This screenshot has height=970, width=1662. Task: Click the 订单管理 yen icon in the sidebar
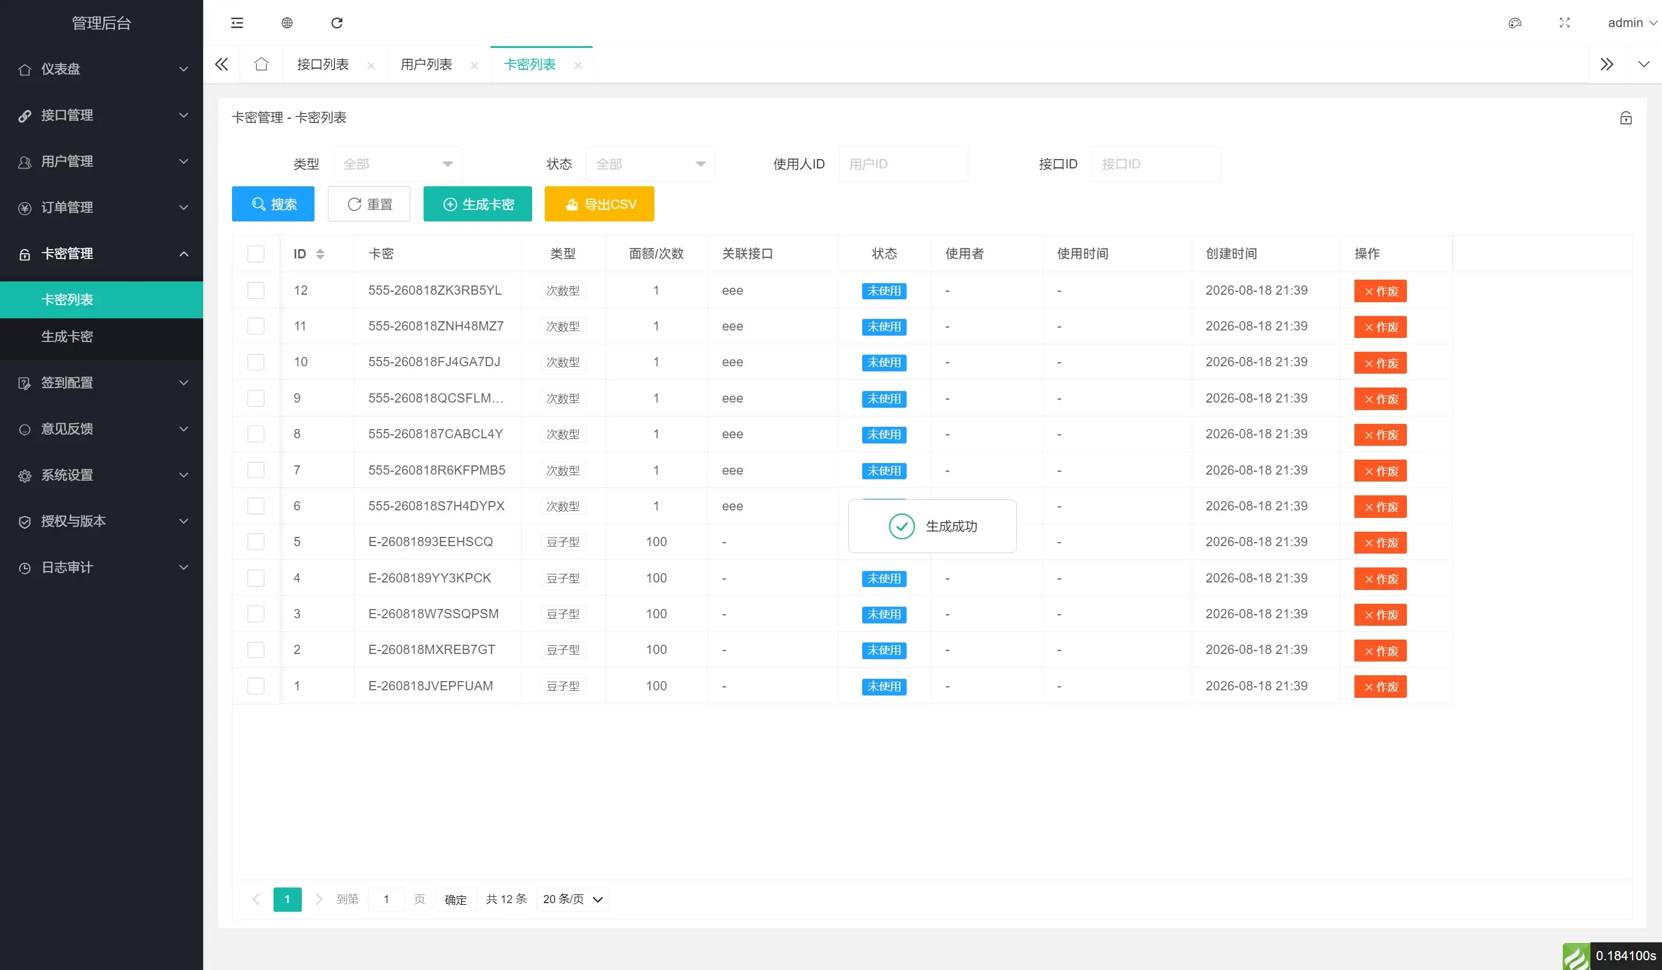coord(25,208)
